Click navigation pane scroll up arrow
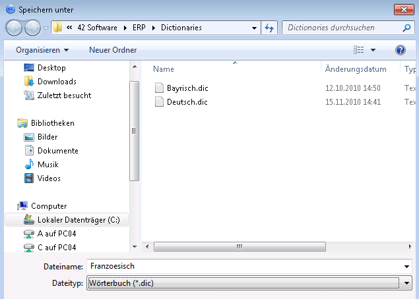Image resolution: width=419 pixels, height=299 pixels. [x=135, y=67]
